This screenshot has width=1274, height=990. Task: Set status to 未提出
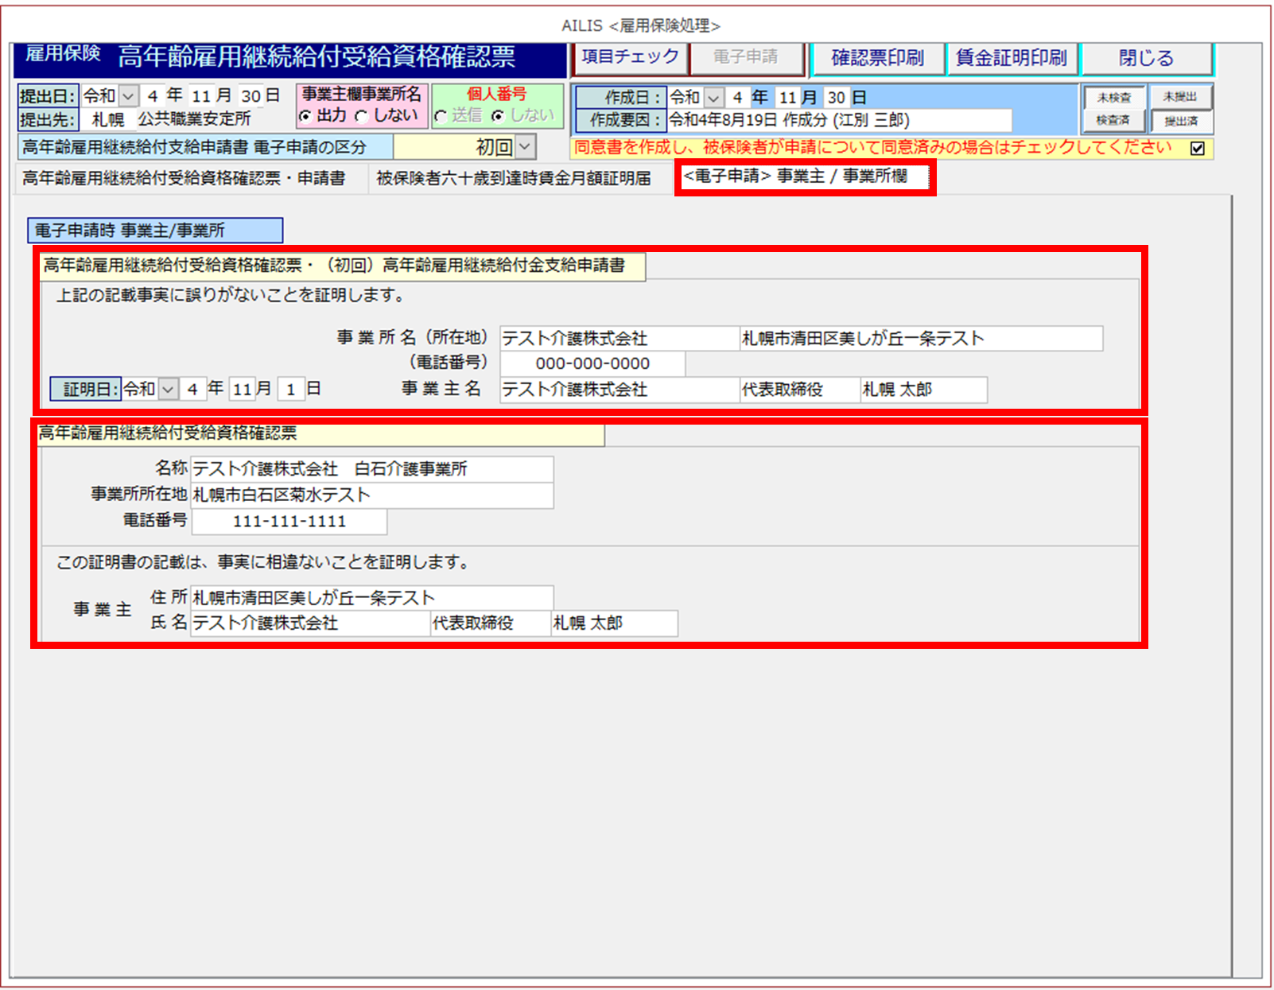[x=1180, y=97]
